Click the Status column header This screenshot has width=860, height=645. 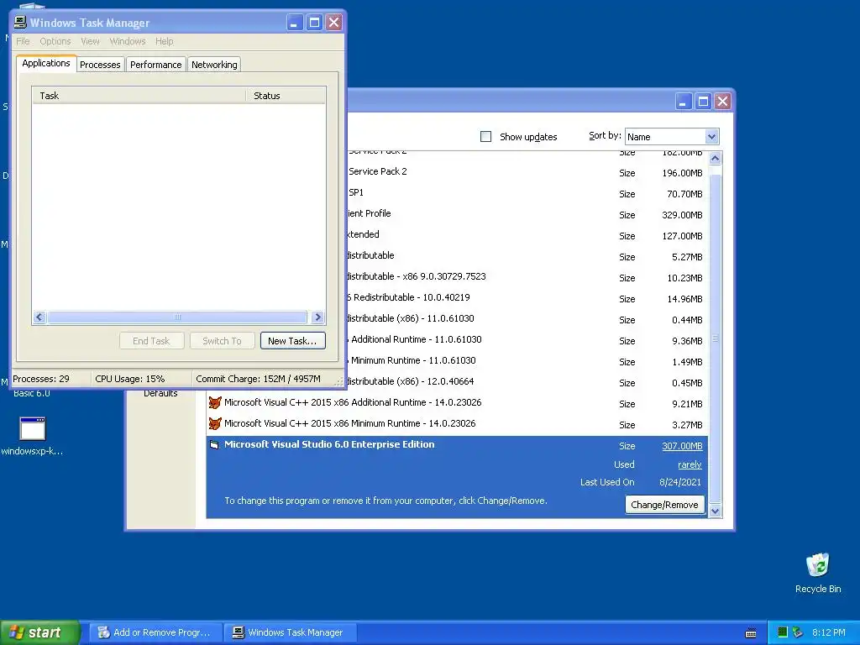coord(286,96)
